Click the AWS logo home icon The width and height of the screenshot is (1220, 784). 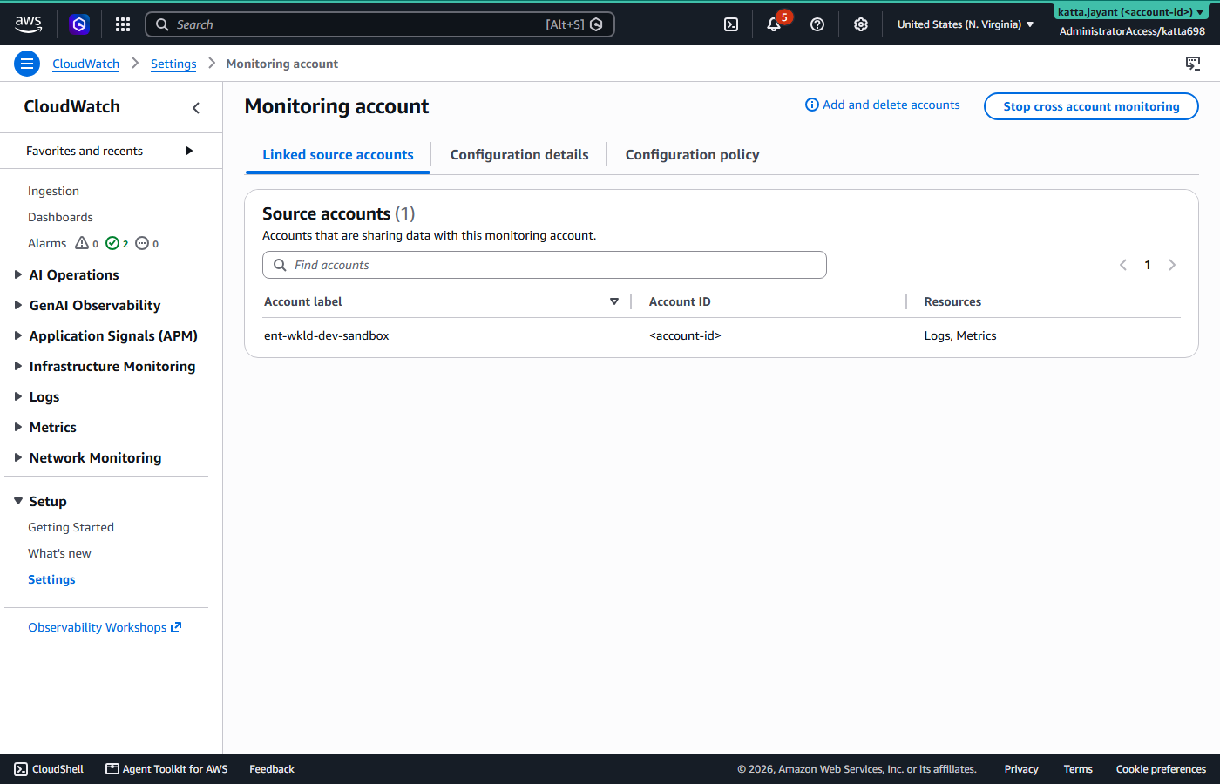coord(28,24)
